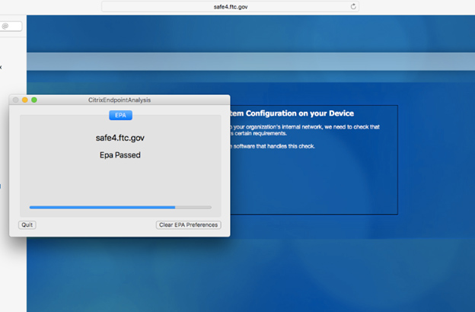Minimize the CitrixEndpointAnalysis window
This screenshot has height=312, width=475.
(25, 100)
